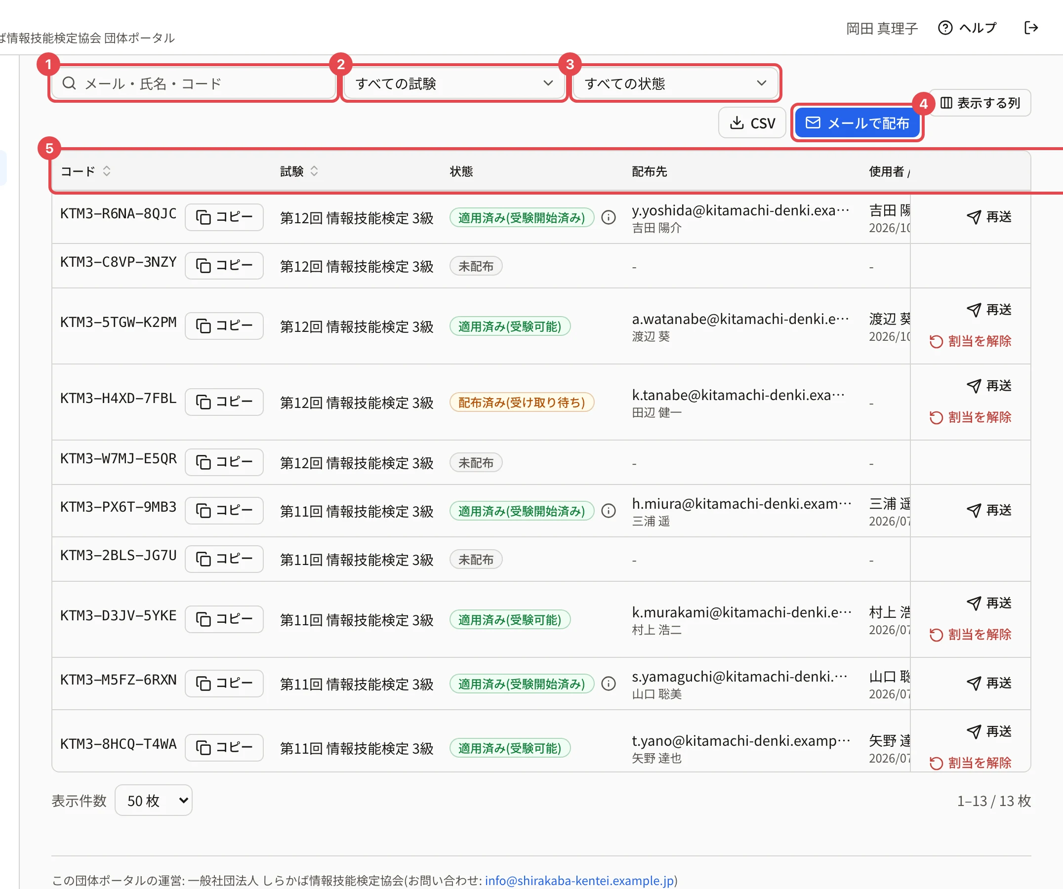This screenshot has height=889, width=1063.
Task: Open info@shirakaba-kentei.example.jp email link
Action: click(x=579, y=881)
